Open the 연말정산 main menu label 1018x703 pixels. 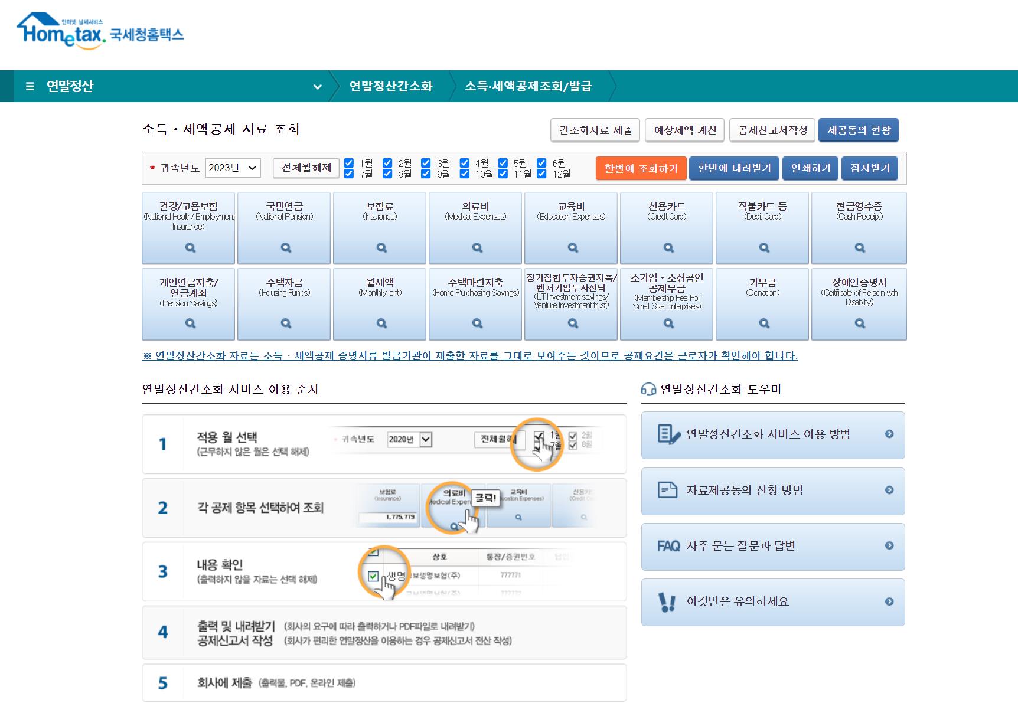click(70, 86)
